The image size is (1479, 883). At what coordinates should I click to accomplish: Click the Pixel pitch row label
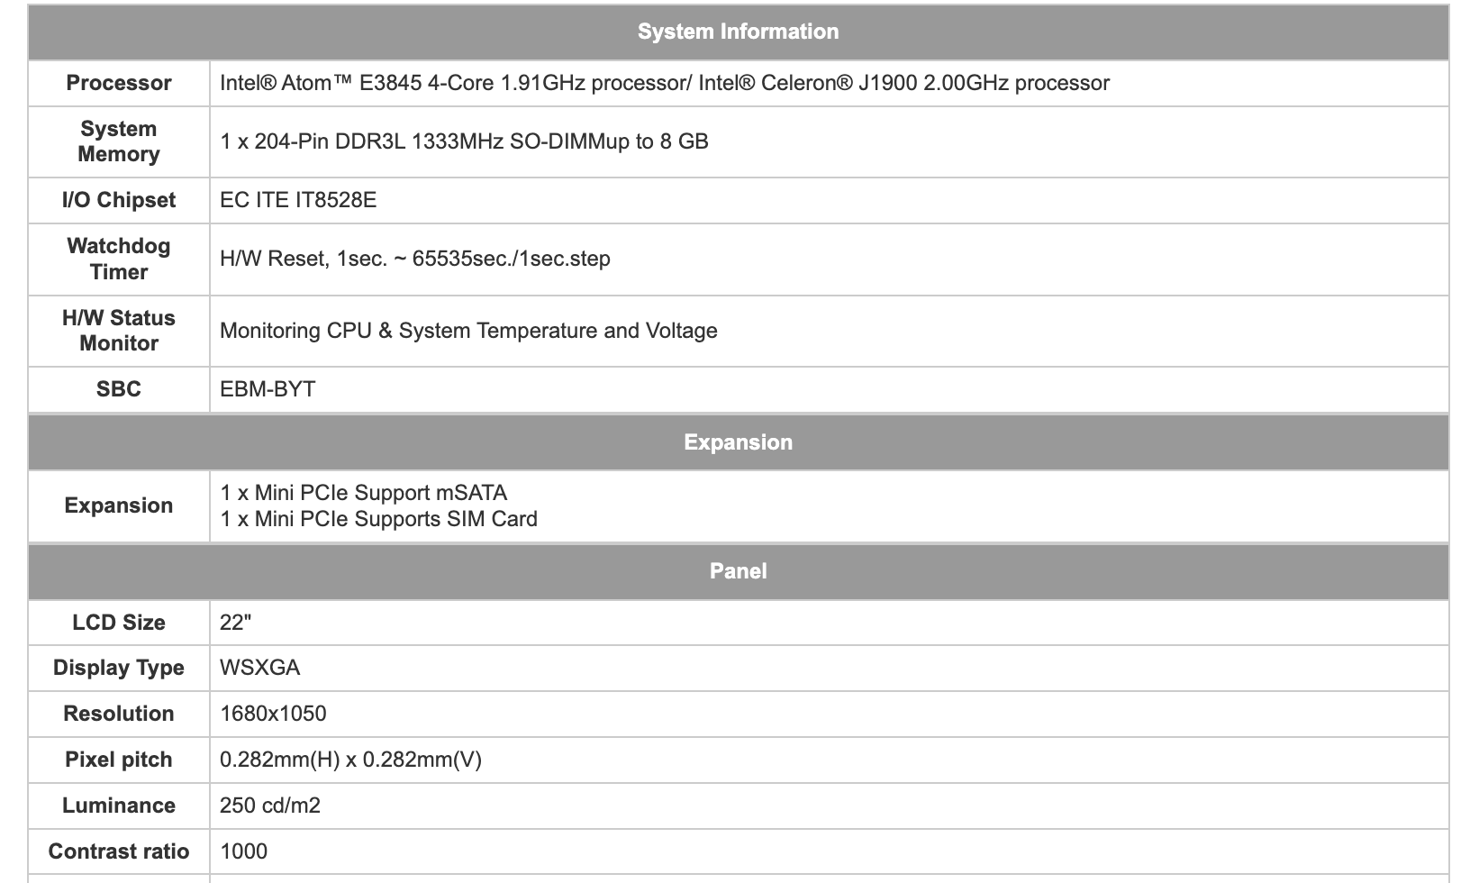tap(119, 760)
